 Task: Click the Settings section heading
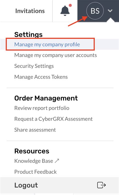tap(28, 34)
